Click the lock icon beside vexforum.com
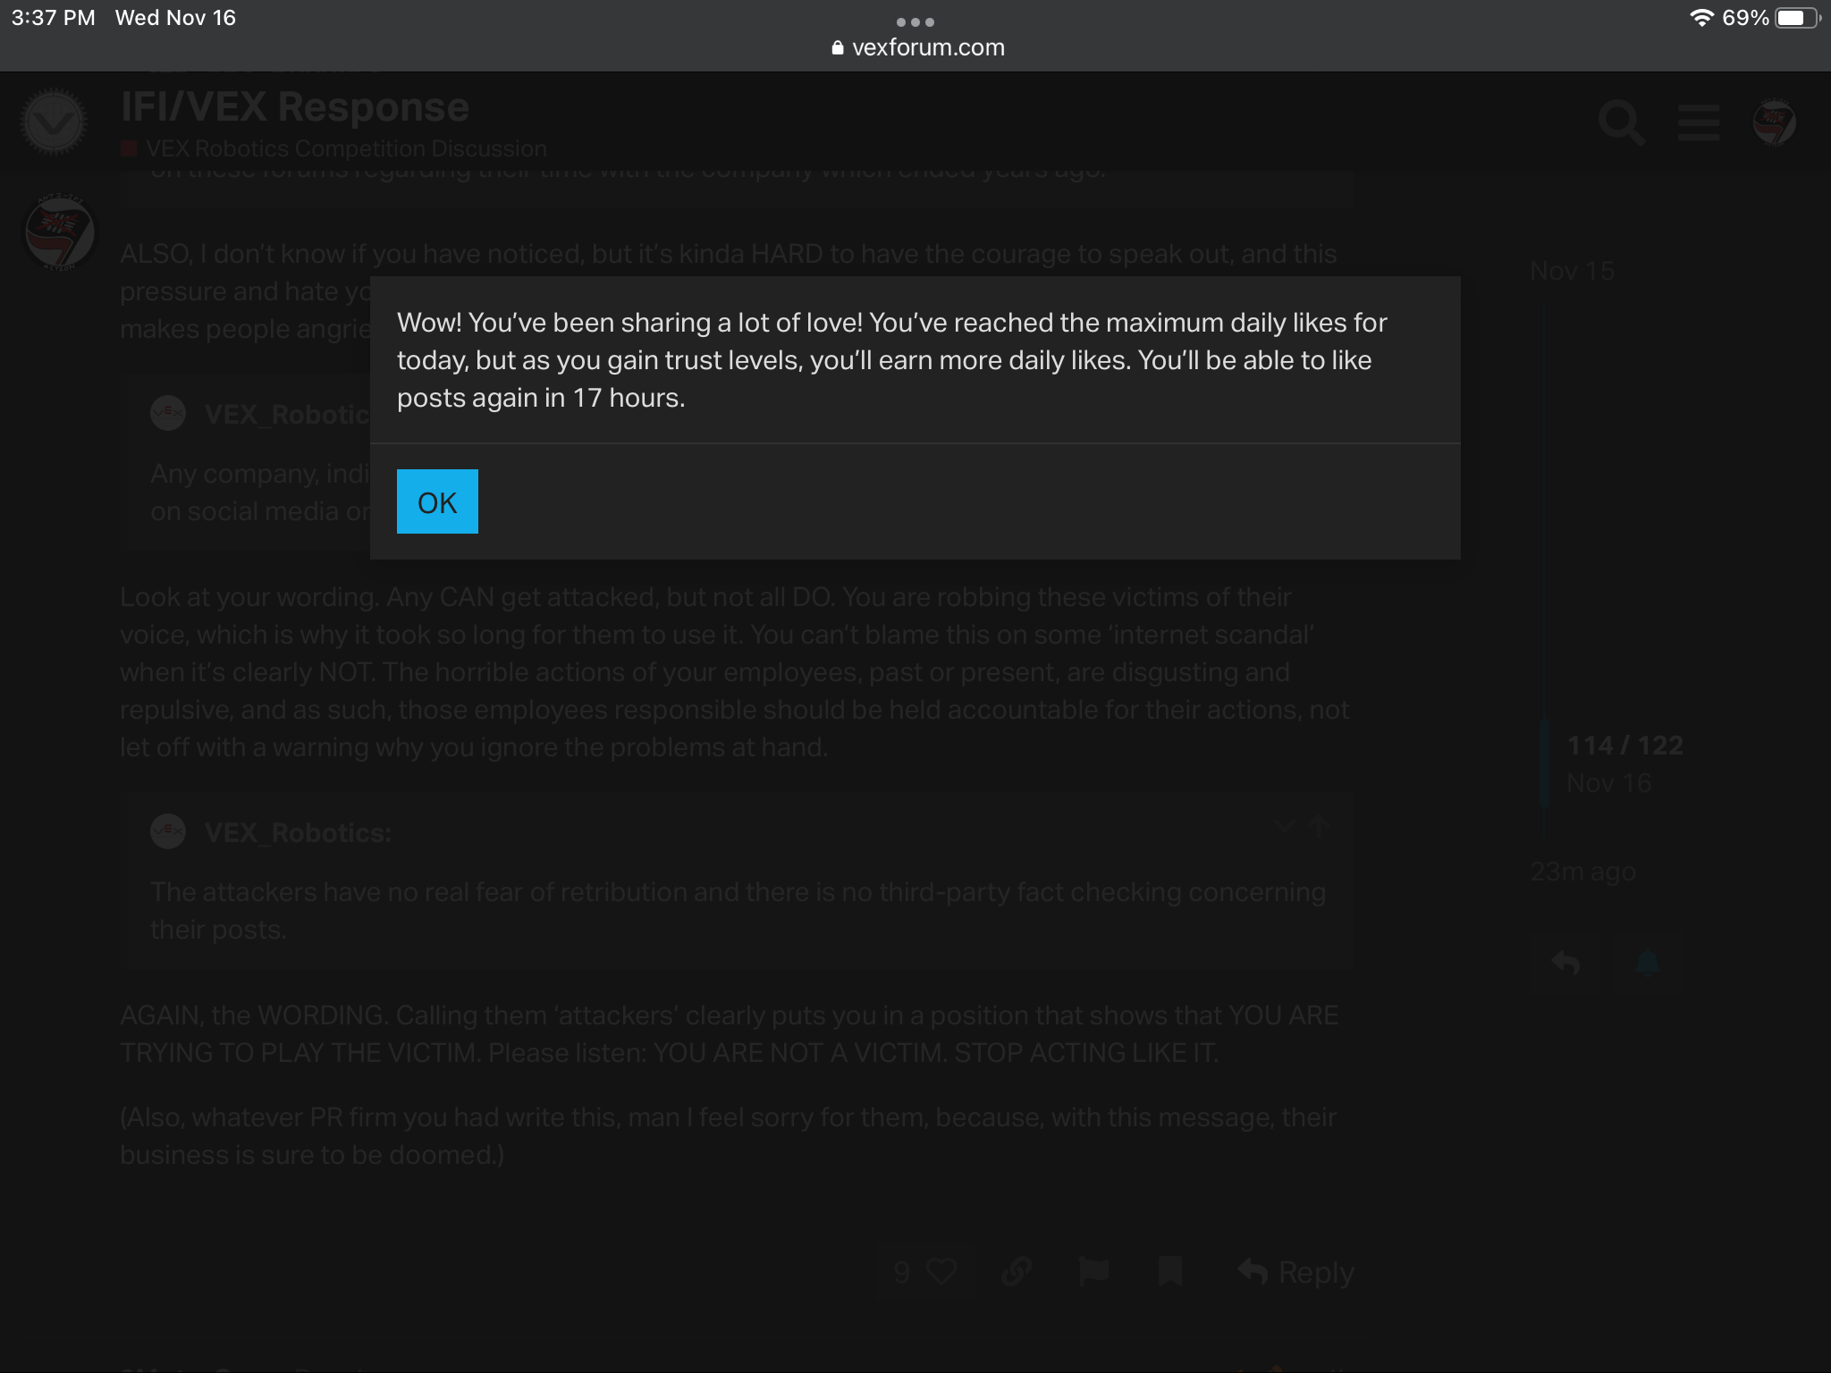 point(838,47)
